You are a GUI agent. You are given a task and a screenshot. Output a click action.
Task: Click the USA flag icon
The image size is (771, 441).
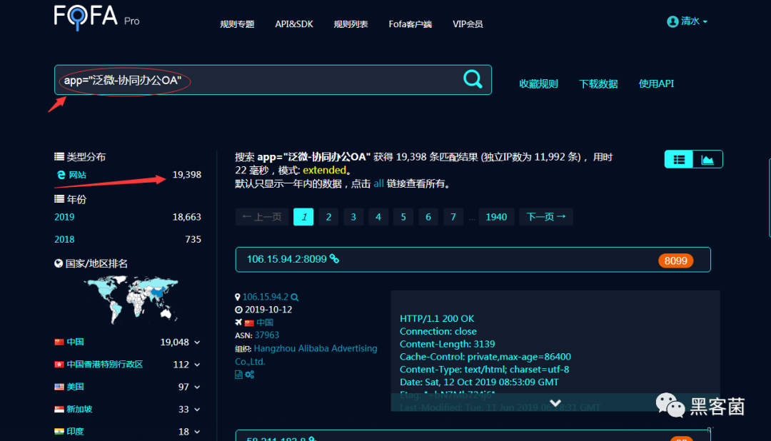(x=59, y=387)
